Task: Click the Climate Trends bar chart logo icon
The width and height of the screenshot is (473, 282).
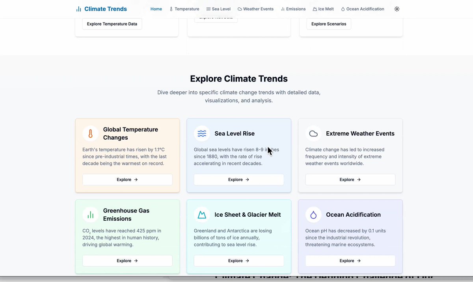Action: [x=79, y=9]
